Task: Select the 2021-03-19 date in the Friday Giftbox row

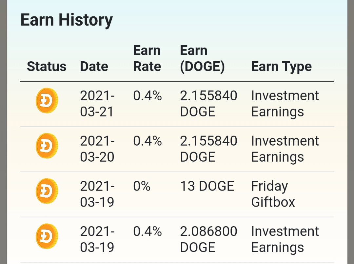Action: [97, 194]
